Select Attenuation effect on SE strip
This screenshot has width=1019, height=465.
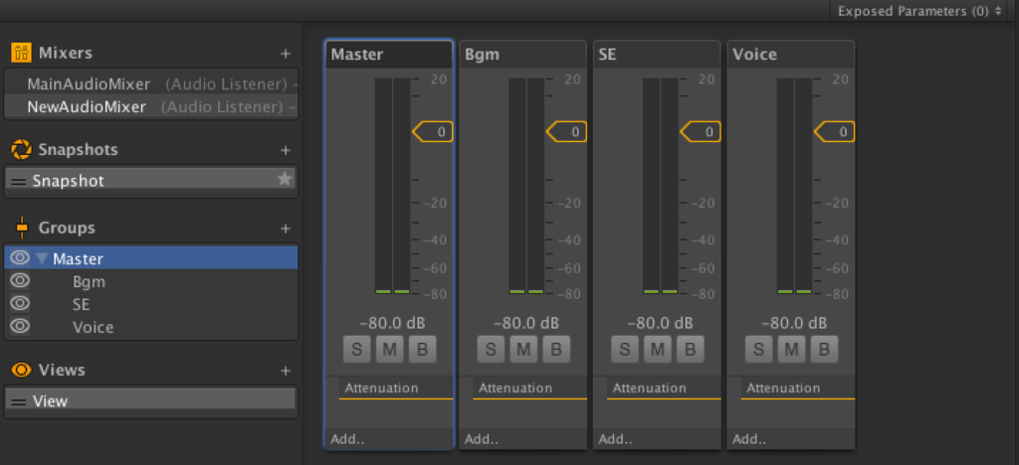tap(664, 387)
